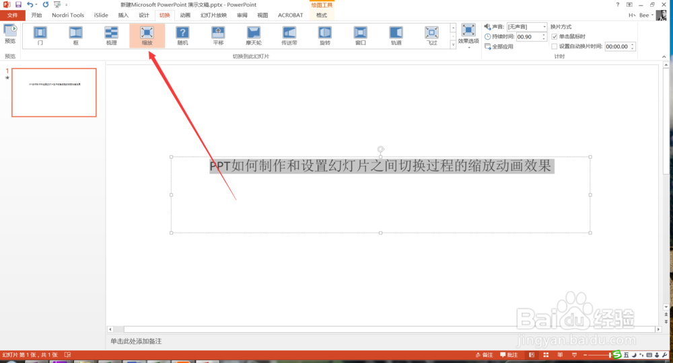Open the customize quick access toolbar dropdown
The width and height of the screenshot is (673, 363).
point(67,4)
